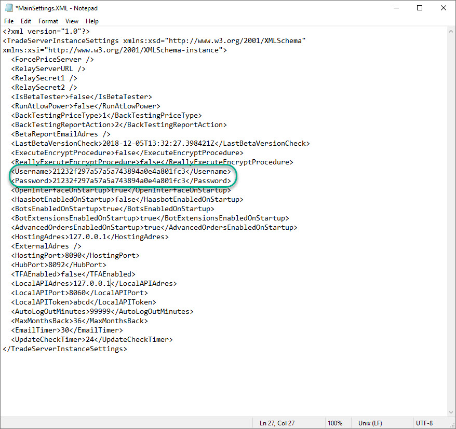Place cursor in the ForcePriceServer line
This screenshot has height=429, width=456.
click(52, 59)
